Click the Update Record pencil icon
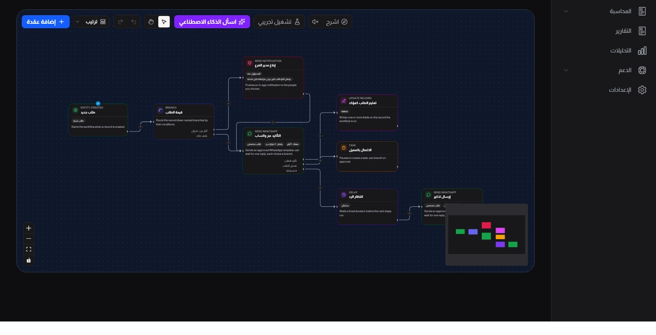 [x=344, y=101]
